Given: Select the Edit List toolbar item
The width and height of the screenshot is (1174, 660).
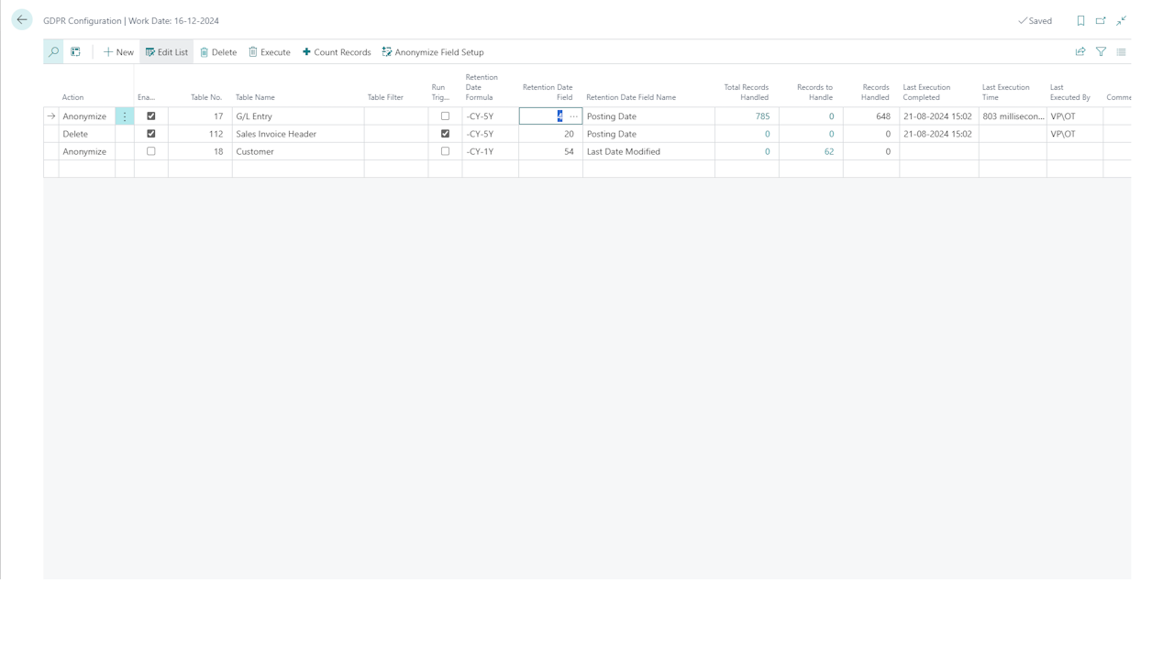Looking at the screenshot, I should [166, 51].
